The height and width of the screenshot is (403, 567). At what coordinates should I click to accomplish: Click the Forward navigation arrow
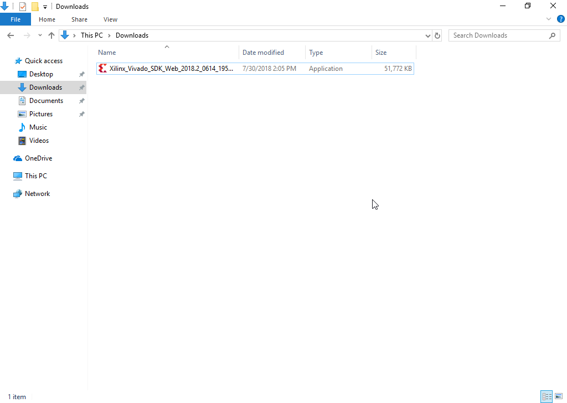27,35
